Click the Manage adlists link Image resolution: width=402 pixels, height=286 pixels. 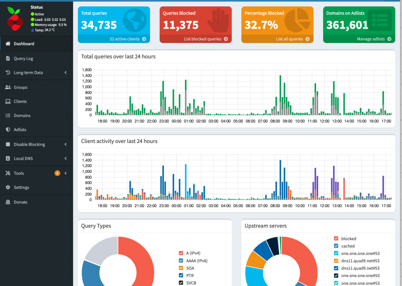point(373,39)
